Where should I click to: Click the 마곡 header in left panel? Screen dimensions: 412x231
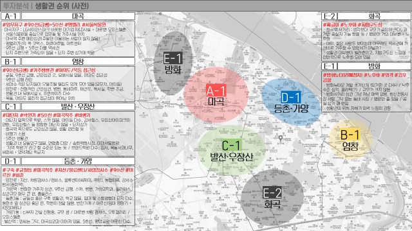tap(78, 16)
